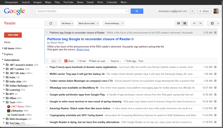223x128 pixels.
Task: Expand the Explore section
Action: pyautogui.click(x=3, y=54)
